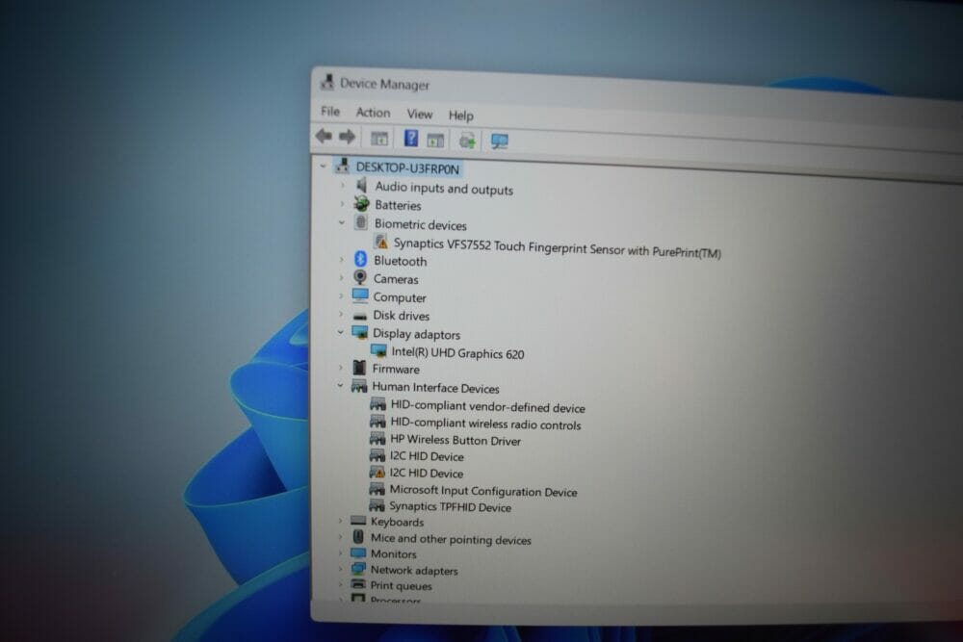Click the Print queues printer icon
The width and height of the screenshot is (963, 642).
tap(358, 584)
